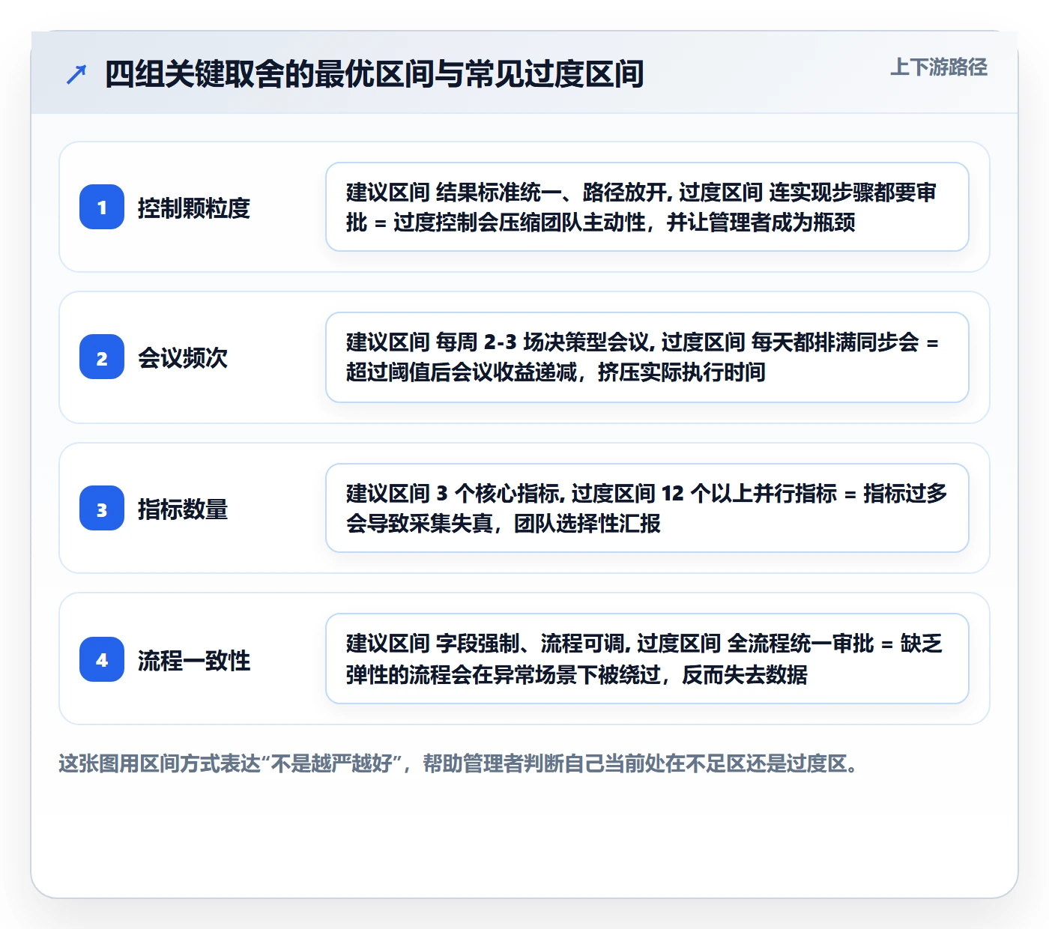Click the 会议频次 label
Screen dimensions: 1049x929
point(183,357)
